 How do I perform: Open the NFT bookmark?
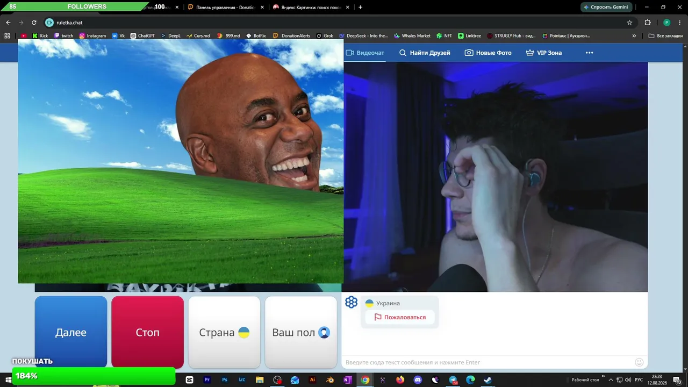pyautogui.click(x=444, y=35)
